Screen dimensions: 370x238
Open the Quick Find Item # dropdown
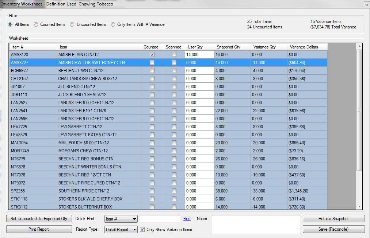121,219
